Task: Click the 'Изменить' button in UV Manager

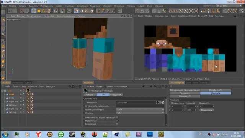Action: click(x=216, y=93)
